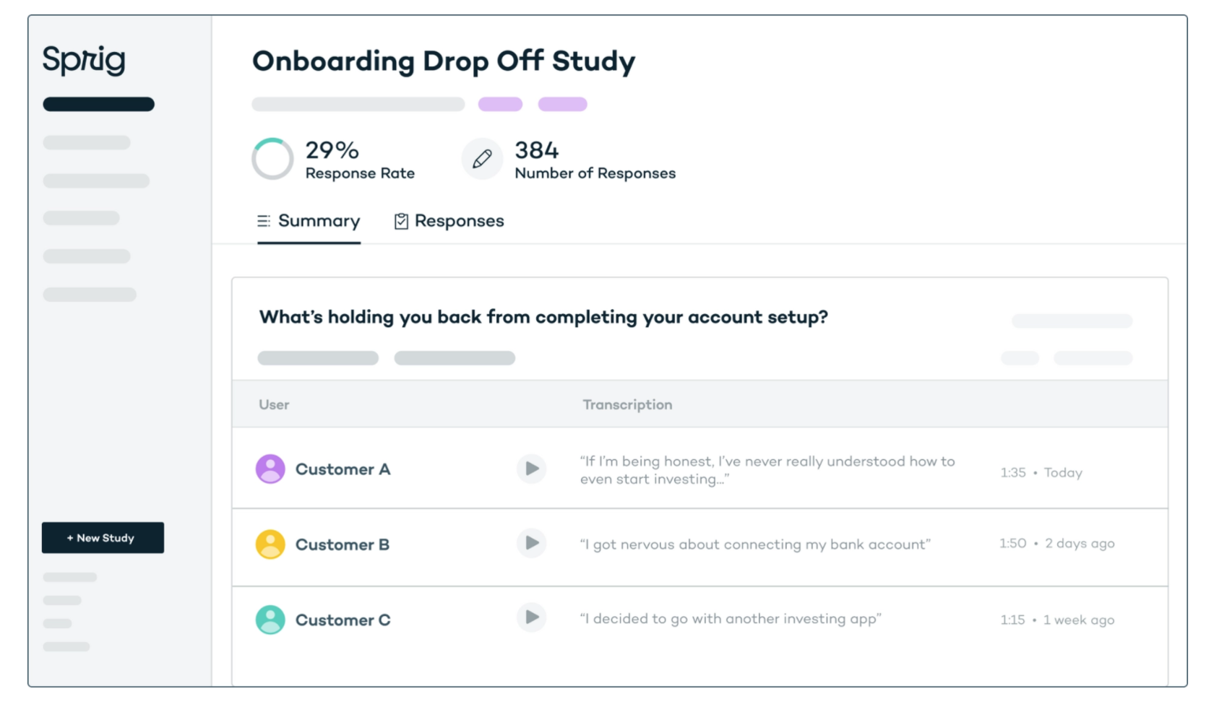
Task: Click Customer C's teal avatar icon
Action: click(x=270, y=620)
